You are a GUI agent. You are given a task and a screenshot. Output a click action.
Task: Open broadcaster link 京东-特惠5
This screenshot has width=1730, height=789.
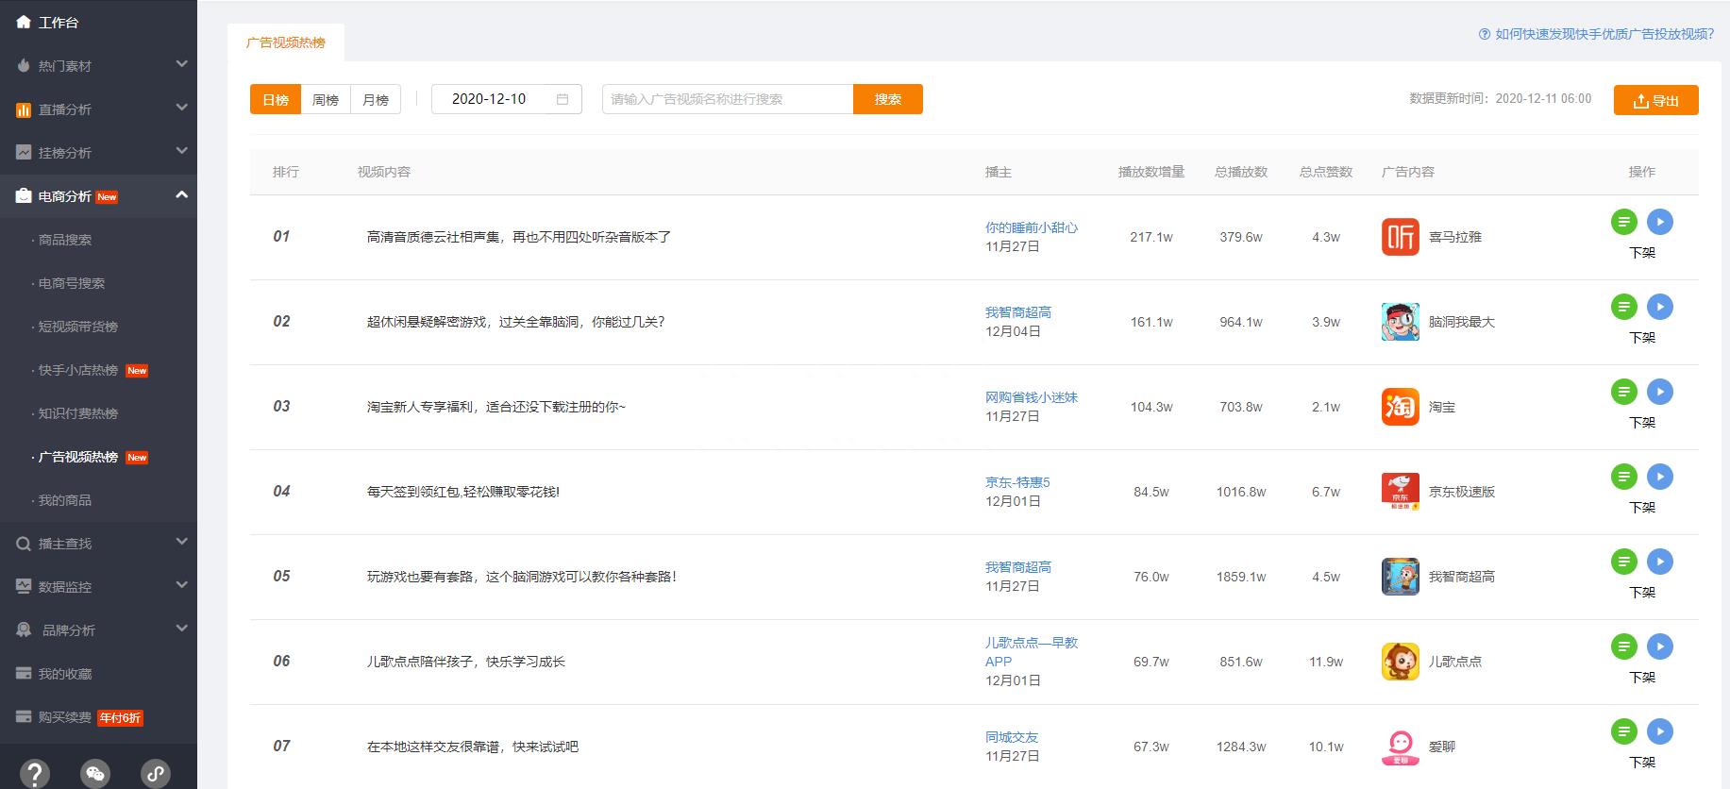1017,482
